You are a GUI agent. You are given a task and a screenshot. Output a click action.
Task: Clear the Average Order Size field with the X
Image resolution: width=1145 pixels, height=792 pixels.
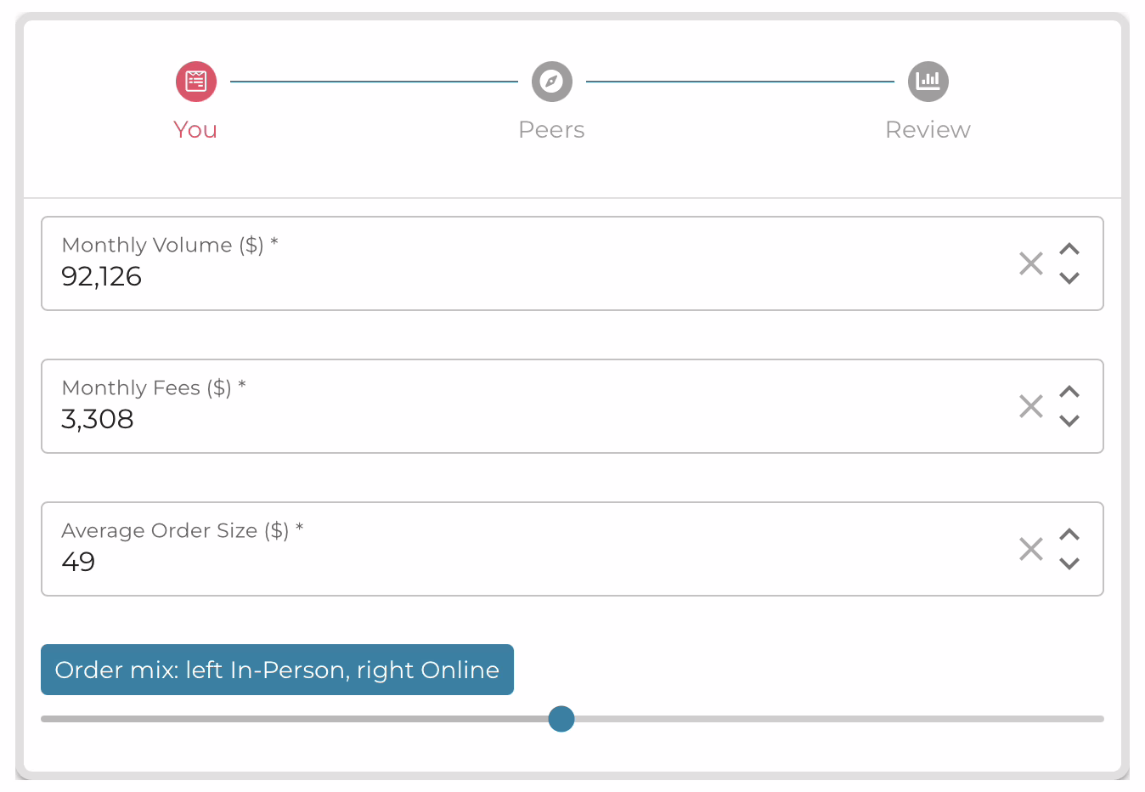(x=1030, y=549)
